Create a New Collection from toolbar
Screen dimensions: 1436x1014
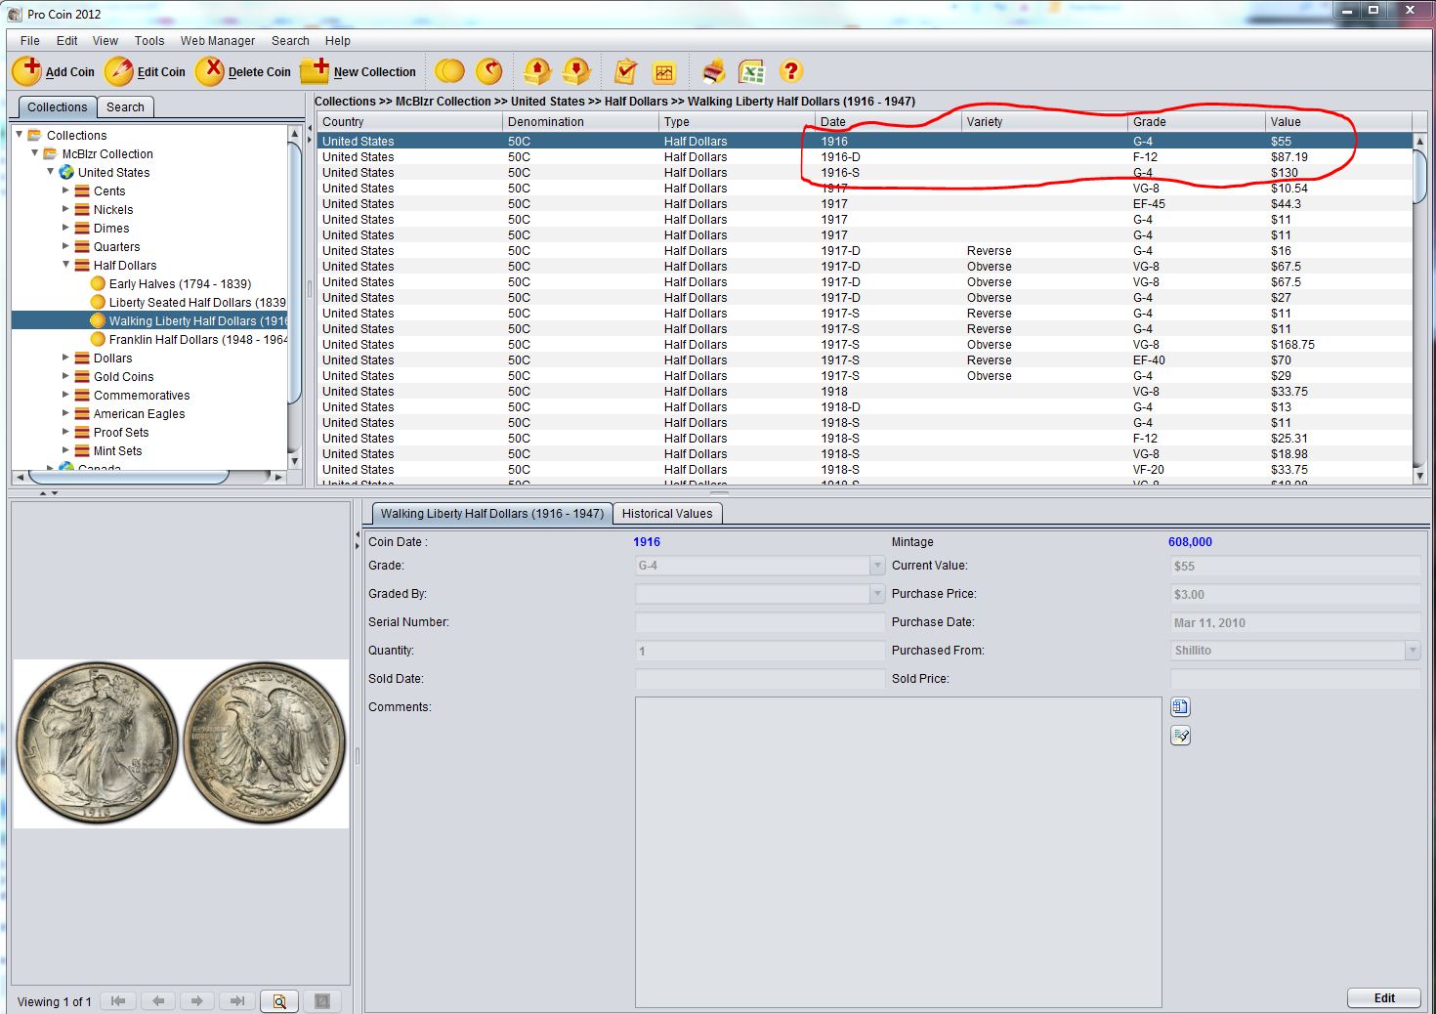point(359,71)
